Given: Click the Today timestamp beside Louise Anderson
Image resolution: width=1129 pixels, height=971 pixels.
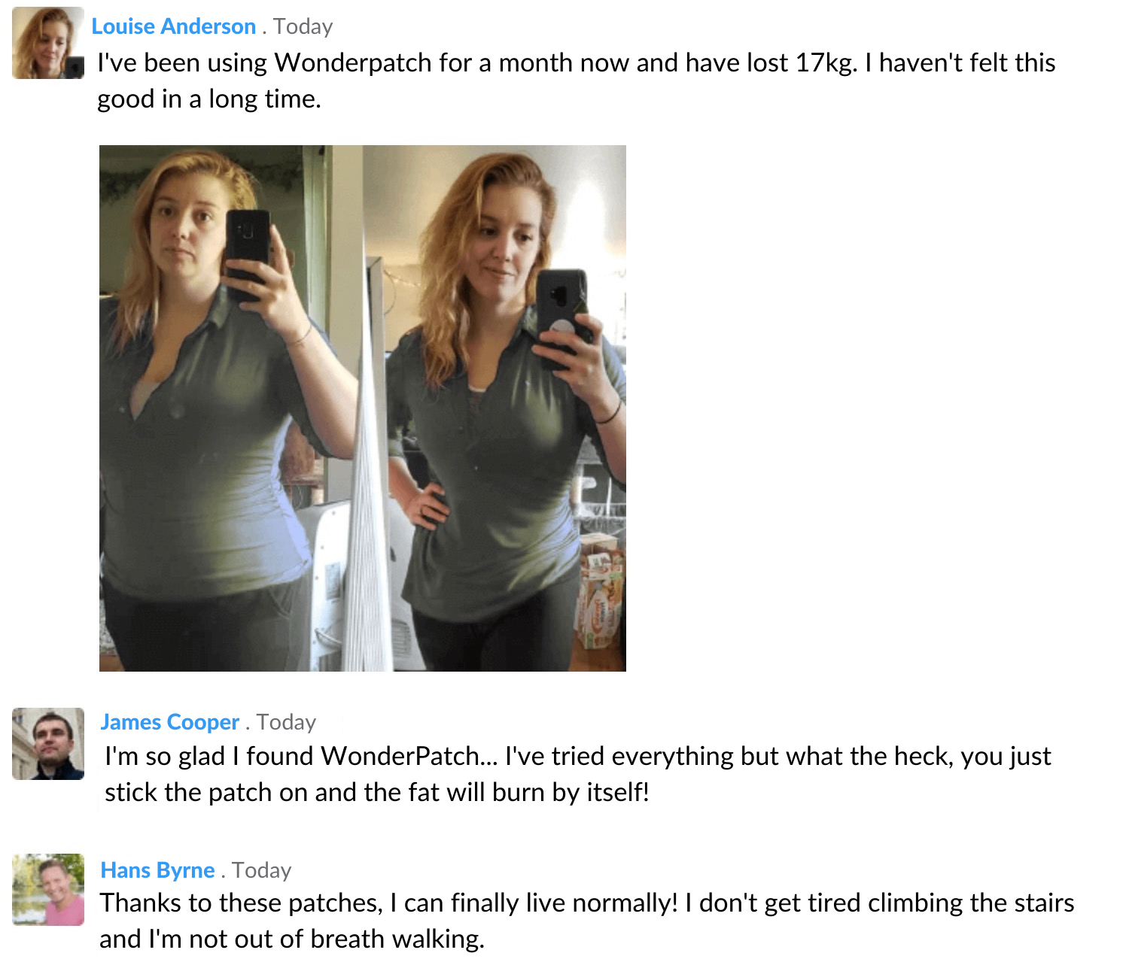Looking at the screenshot, I should (303, 26).
